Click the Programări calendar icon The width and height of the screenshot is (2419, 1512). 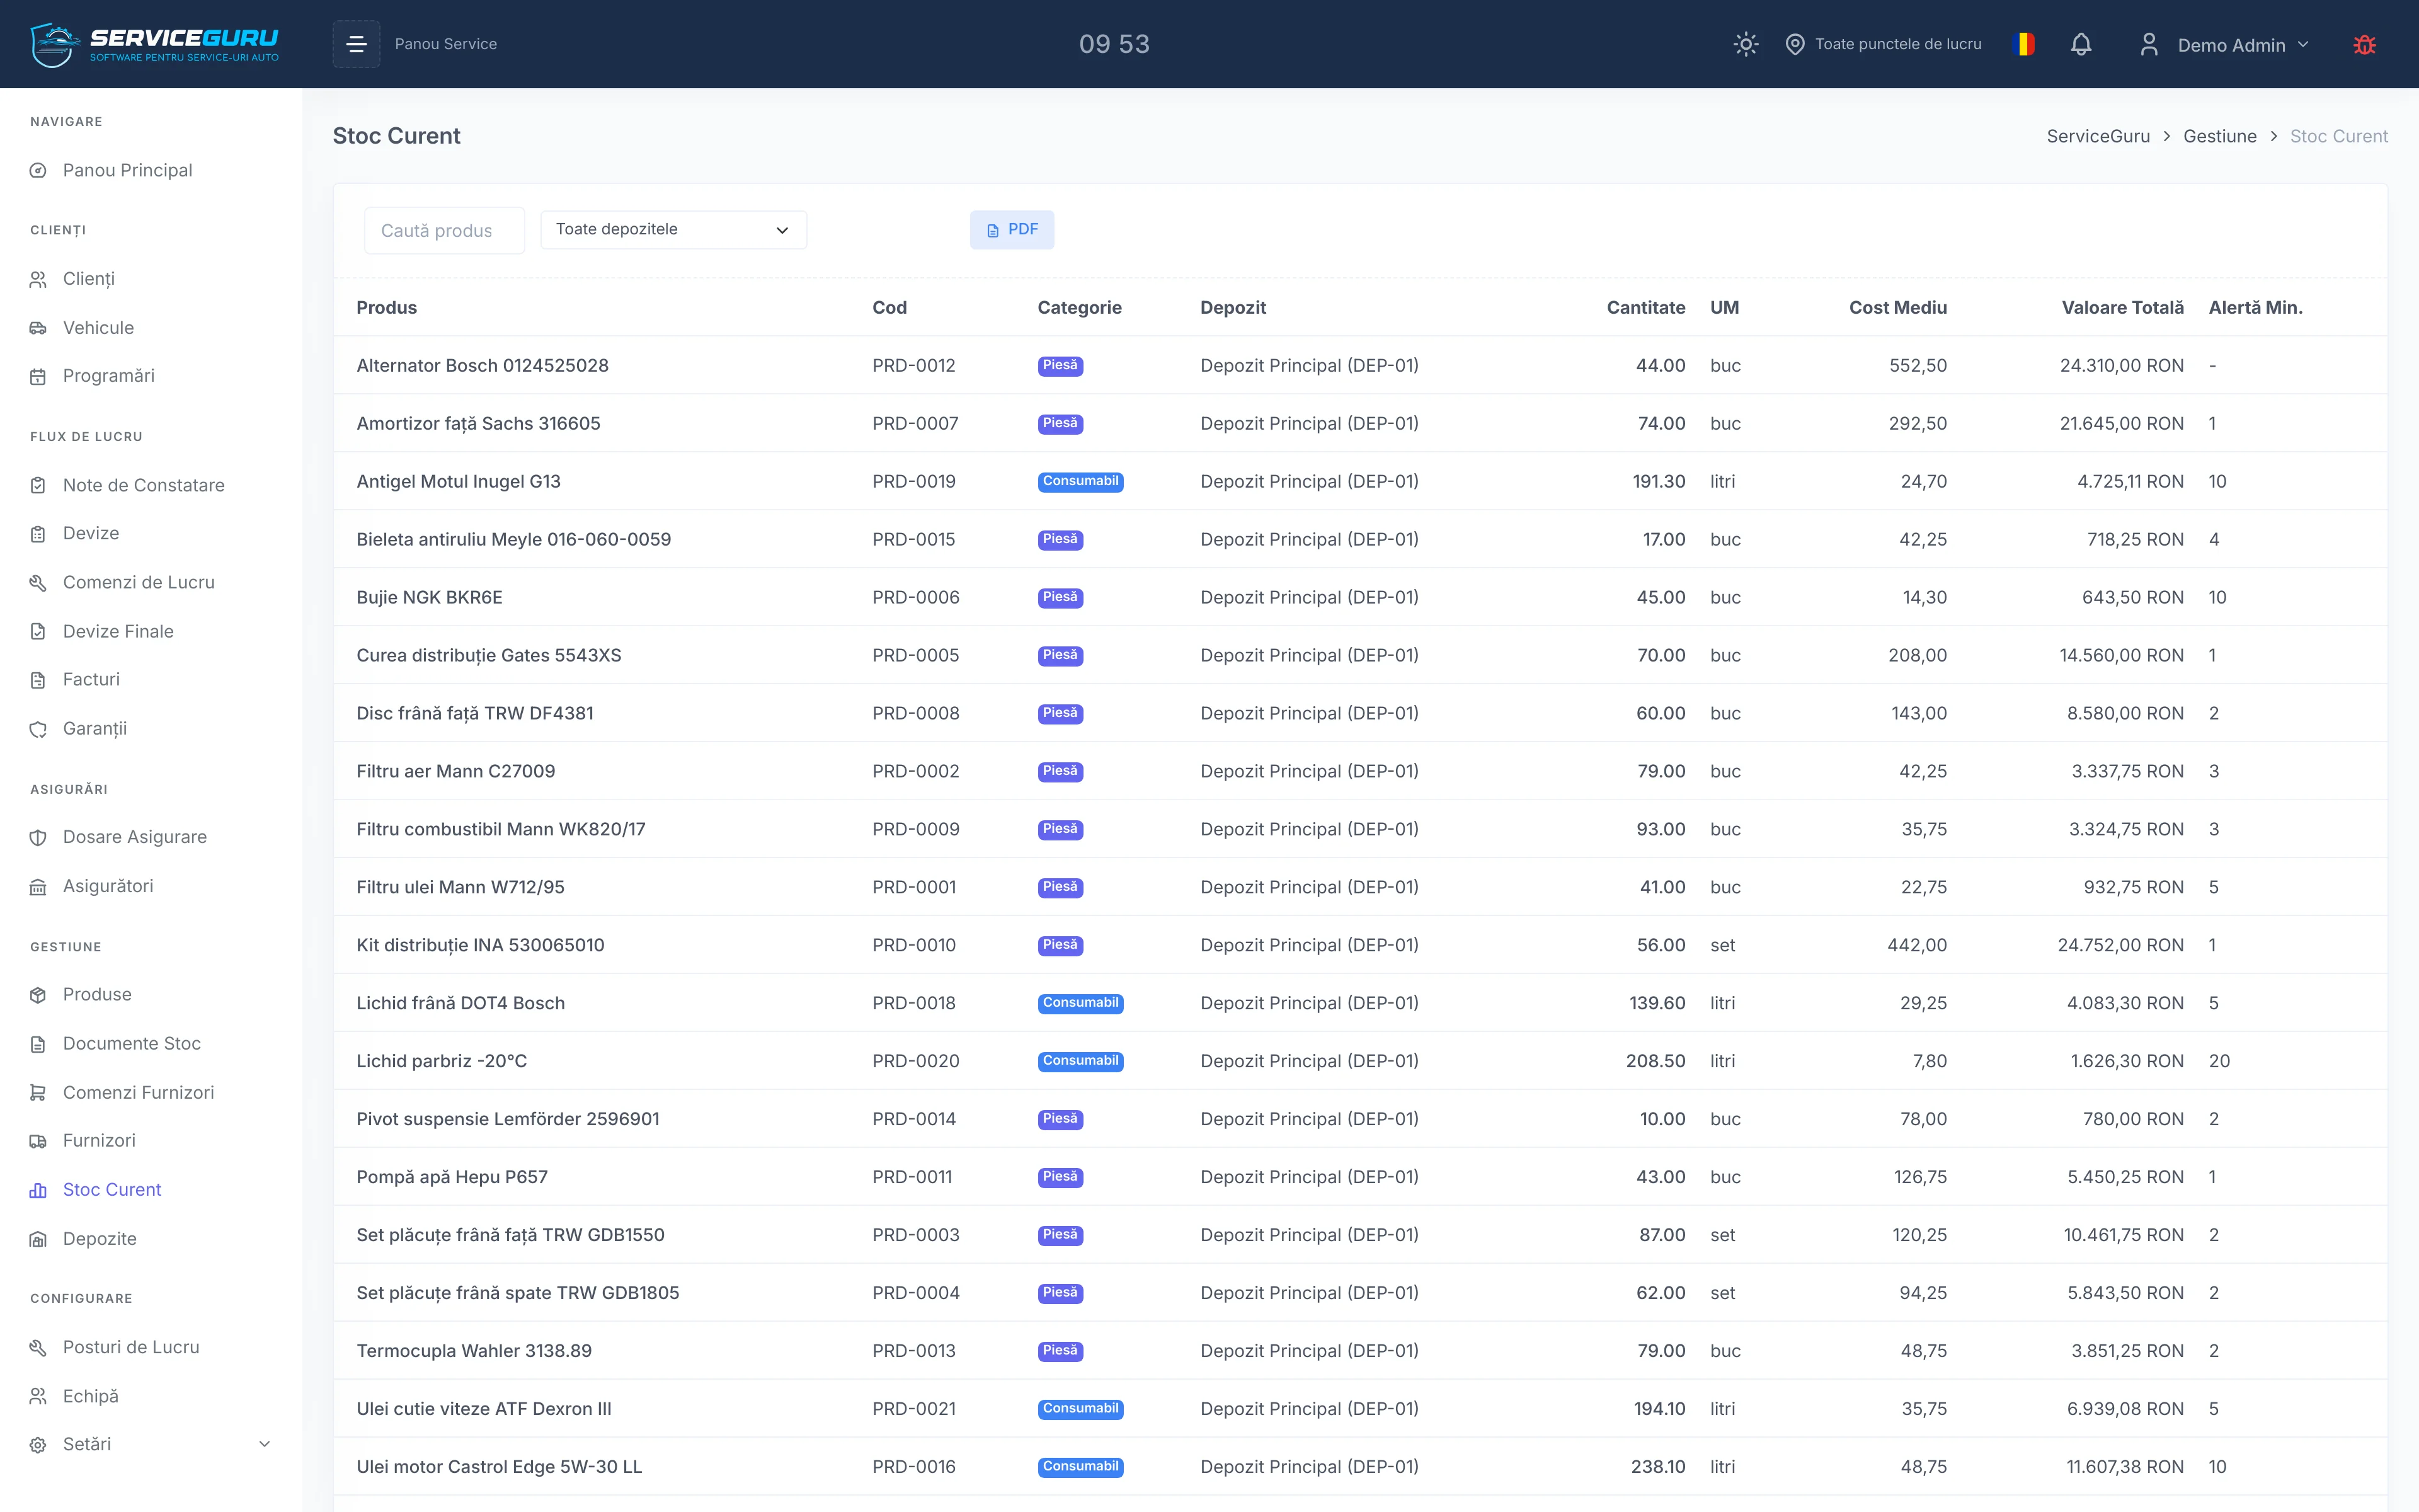tap(38, 377)
